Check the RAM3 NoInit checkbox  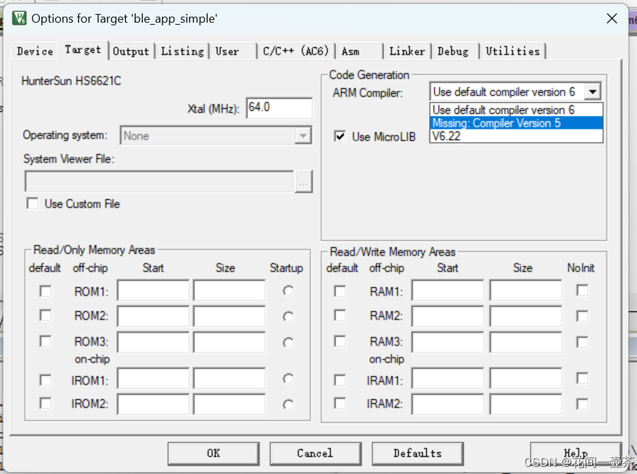click(582, 342)
